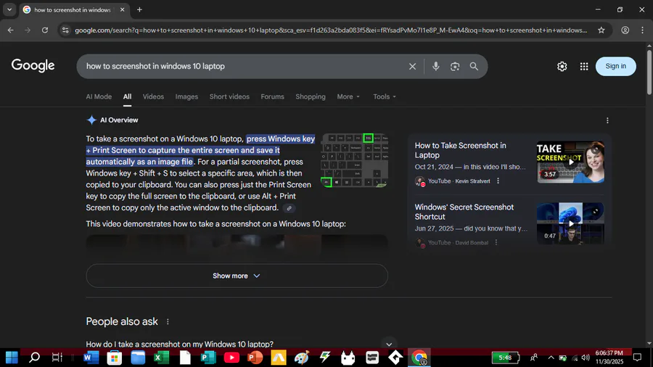Open Microsoft Store on taskbar
653x367 pixels.
pos(115,358)
